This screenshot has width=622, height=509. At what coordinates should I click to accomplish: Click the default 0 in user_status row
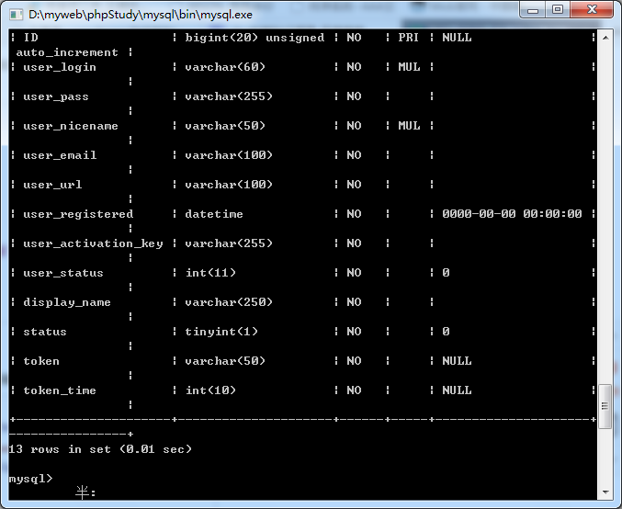click(446, 273)
